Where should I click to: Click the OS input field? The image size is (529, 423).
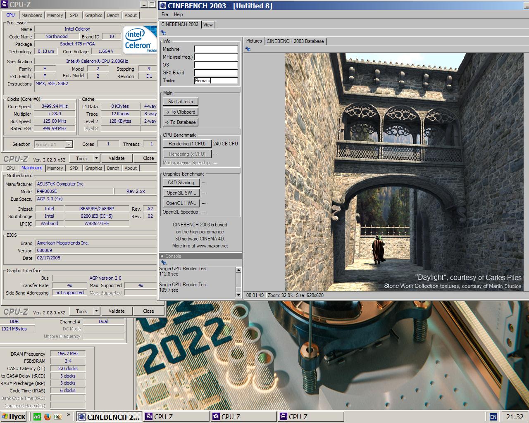click(x=216, y=65)
